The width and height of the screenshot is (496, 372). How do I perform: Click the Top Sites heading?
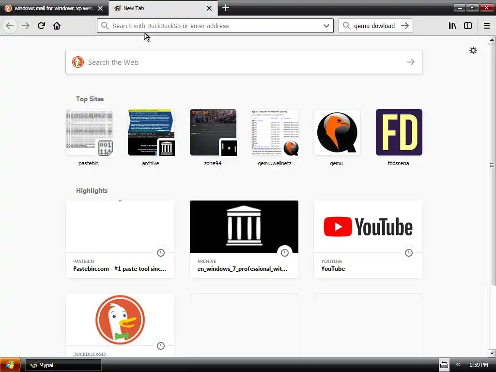90,99
